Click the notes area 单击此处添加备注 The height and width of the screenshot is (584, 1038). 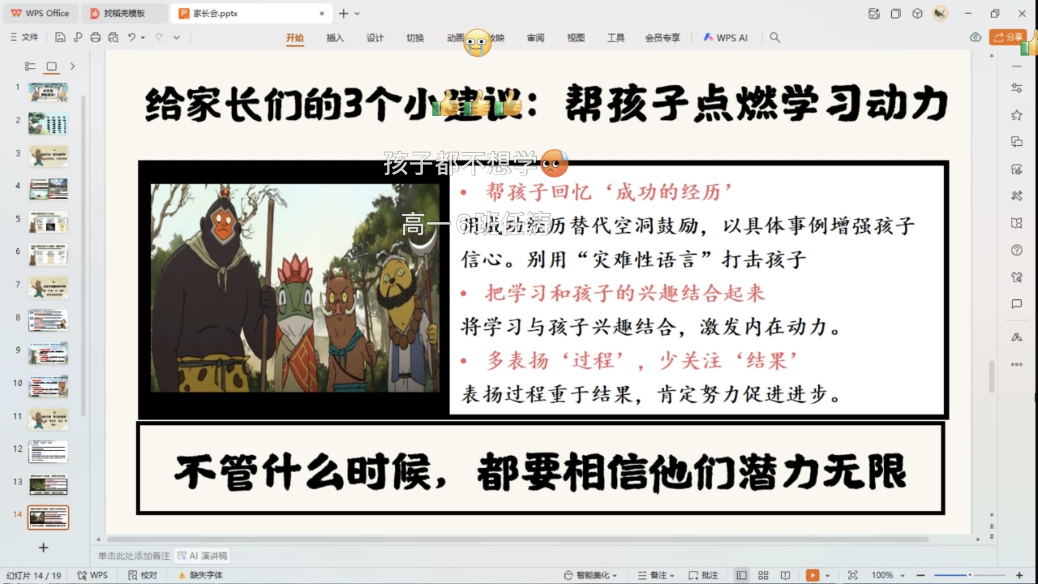(134, 556)
